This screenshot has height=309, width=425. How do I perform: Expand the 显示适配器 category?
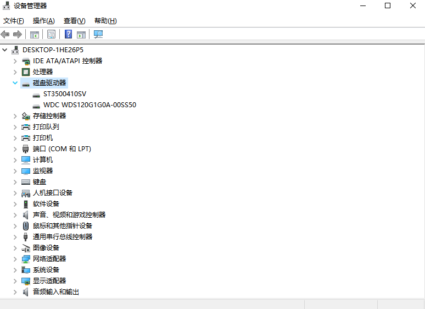(15, 281)
